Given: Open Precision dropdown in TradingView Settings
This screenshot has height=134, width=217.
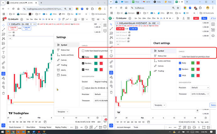Looking at the screenshot, I should pos(101,94).
